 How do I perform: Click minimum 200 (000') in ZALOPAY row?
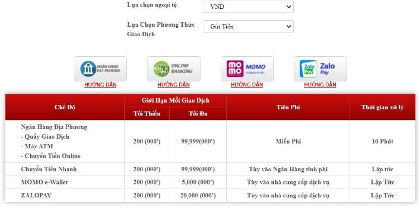(147, 196)
